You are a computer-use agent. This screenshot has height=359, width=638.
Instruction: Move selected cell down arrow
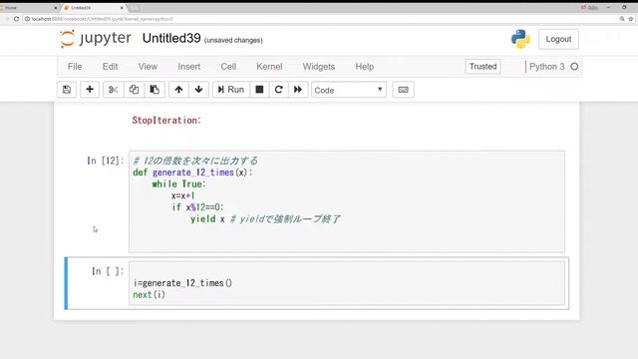pyautogui.click(x=198, y=90)
